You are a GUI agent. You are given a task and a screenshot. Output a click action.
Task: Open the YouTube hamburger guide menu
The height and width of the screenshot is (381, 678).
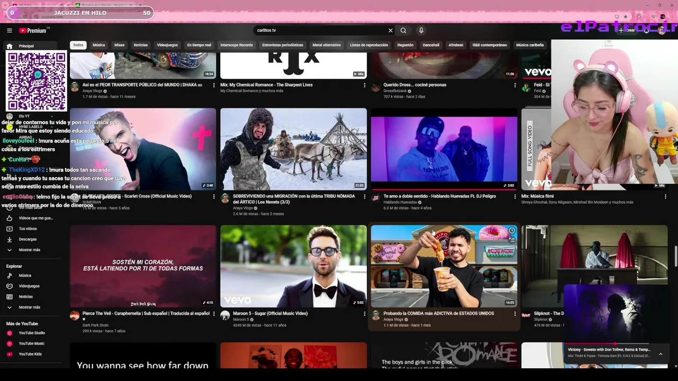click(x=9, y=31)
